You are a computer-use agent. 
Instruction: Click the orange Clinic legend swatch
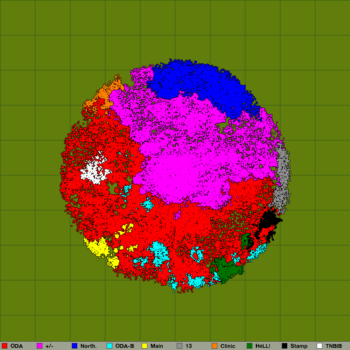pyautogui.click(x=215, y=346)
